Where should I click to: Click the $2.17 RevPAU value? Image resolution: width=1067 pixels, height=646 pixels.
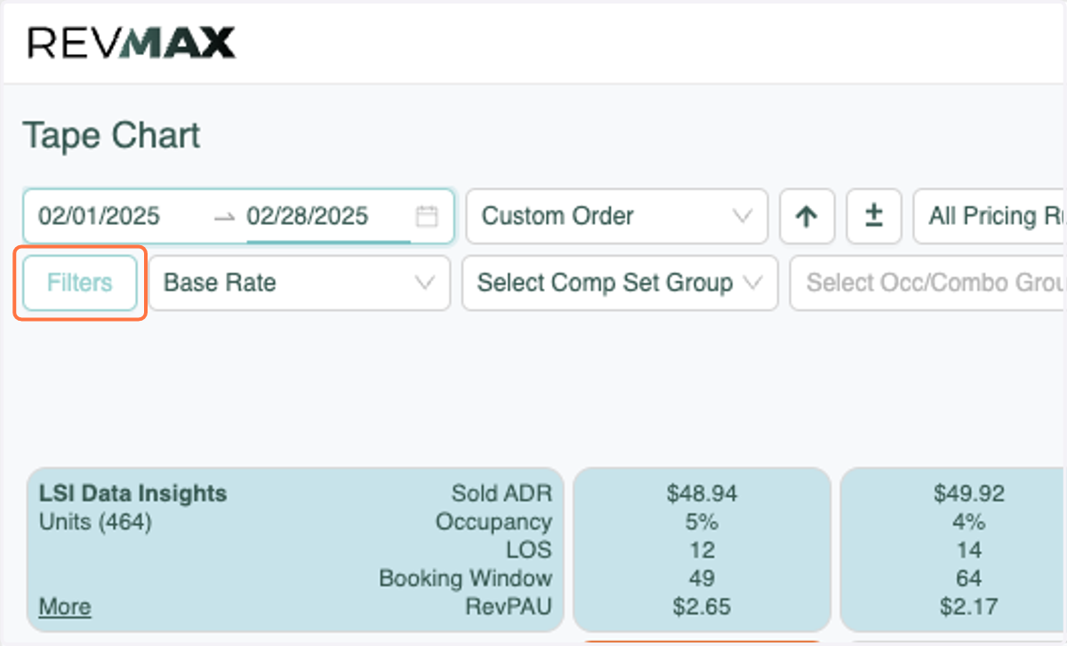click(x=969, y=607)
